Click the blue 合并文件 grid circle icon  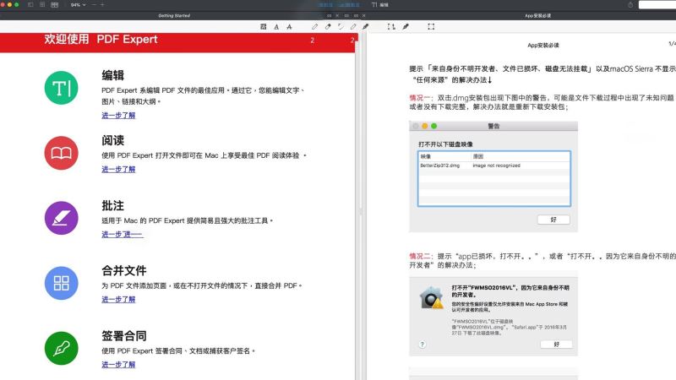point(61,283)
